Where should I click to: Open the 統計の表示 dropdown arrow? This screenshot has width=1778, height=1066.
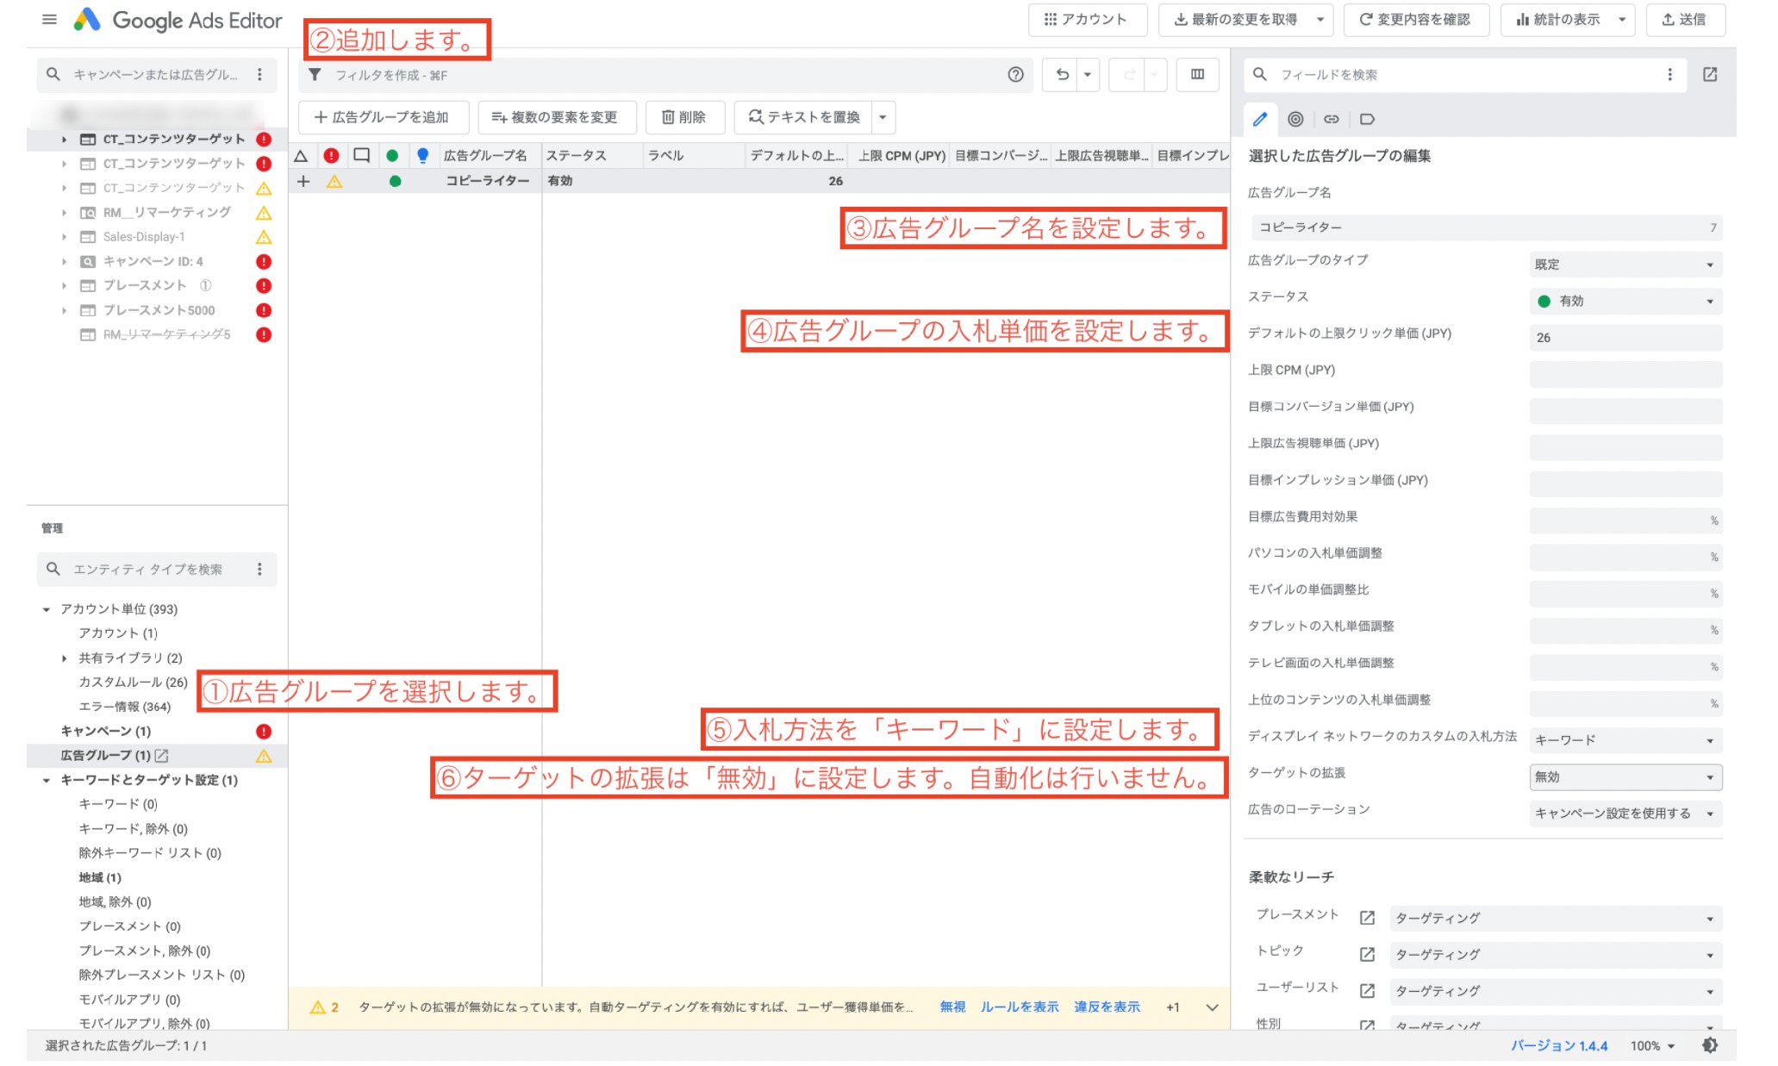click(x=1624, y=20)
